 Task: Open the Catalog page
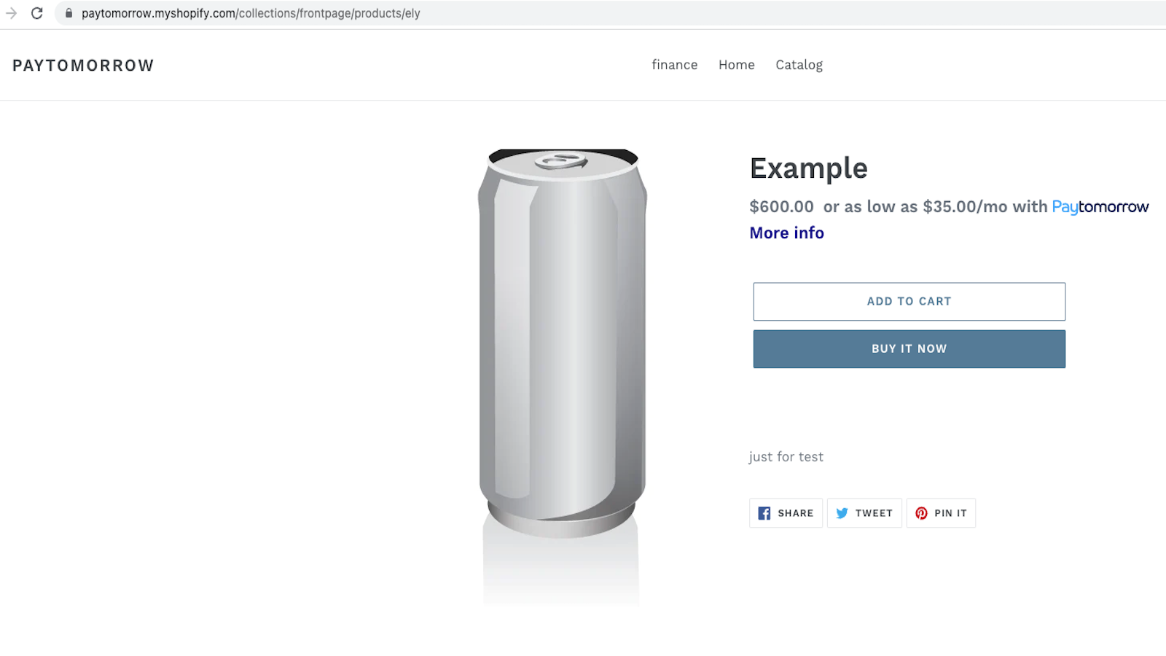(x=799, y=65)
